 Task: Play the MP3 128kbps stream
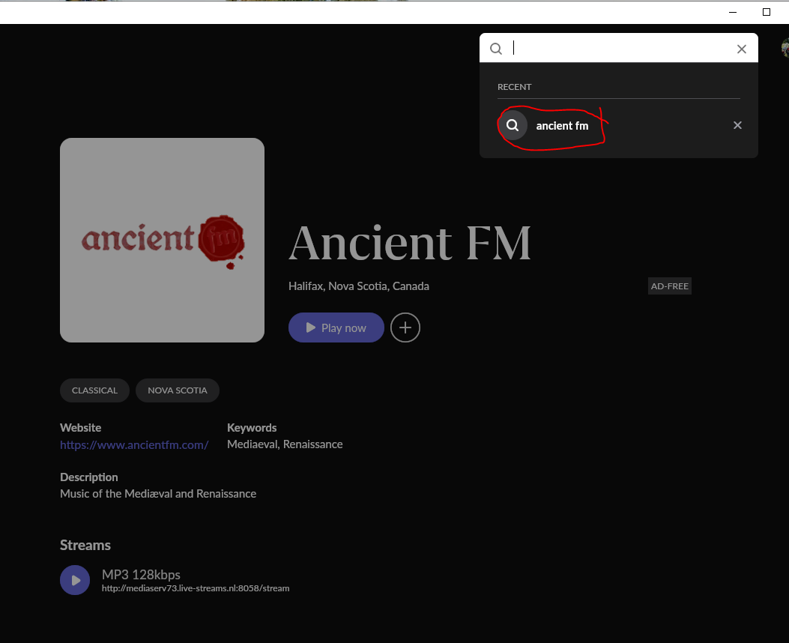click(x=75, y=580)
